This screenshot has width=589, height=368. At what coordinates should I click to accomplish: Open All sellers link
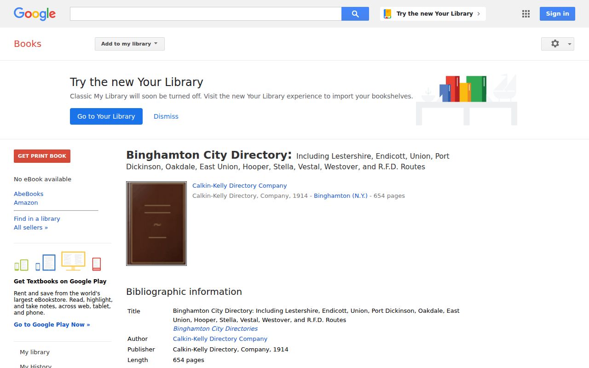tap(31, 227)
